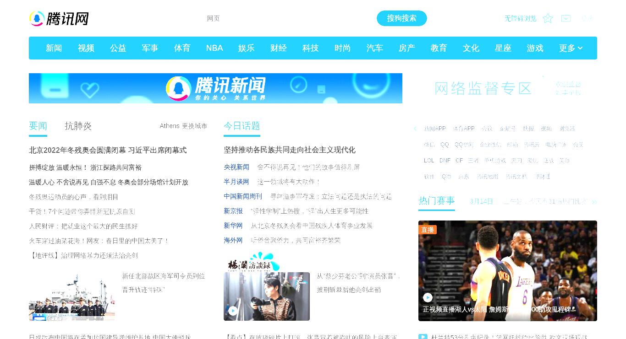Viewport: 626px width, 339px height.
Task: Open 【地评线】治理网络暴力 article
Action: coord(83,255)
